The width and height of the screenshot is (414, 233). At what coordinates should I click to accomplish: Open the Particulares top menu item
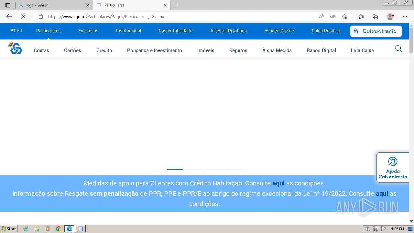(48, 31)
